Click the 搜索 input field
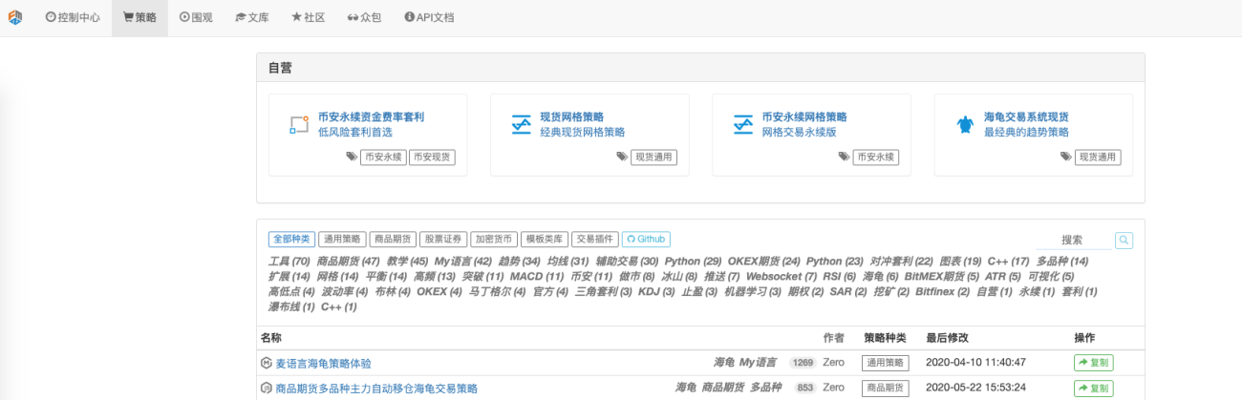1242x400 pixels. [x=1075, y=241]
